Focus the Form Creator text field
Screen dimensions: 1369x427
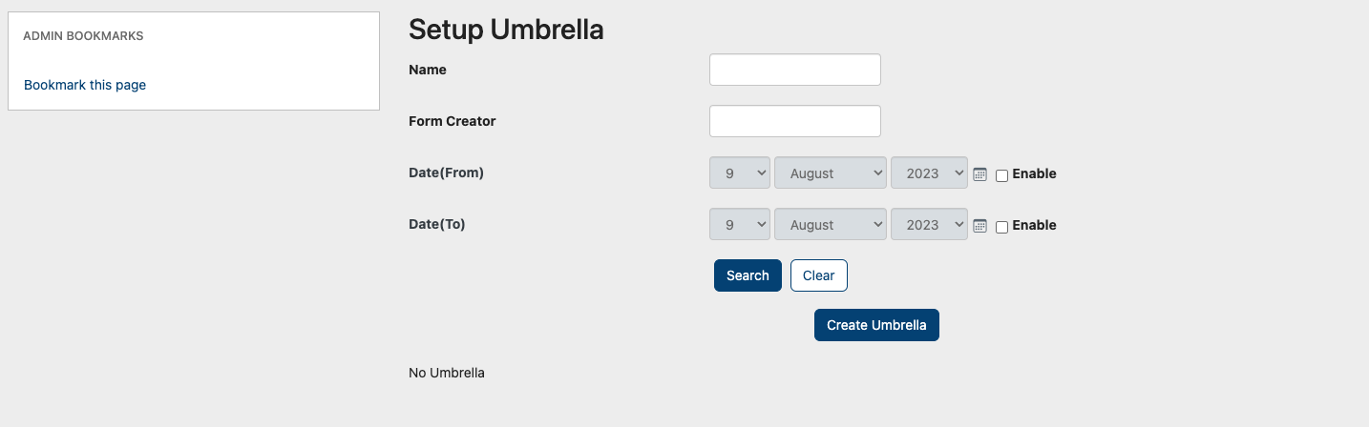tap(795, 121)
